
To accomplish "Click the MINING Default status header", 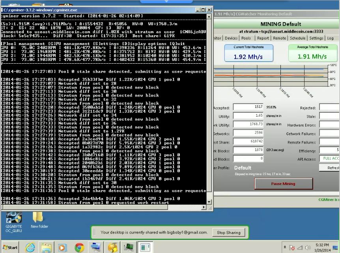I will (280, 24).
